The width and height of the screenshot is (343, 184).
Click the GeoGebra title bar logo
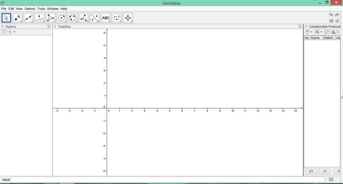(3, 3)
